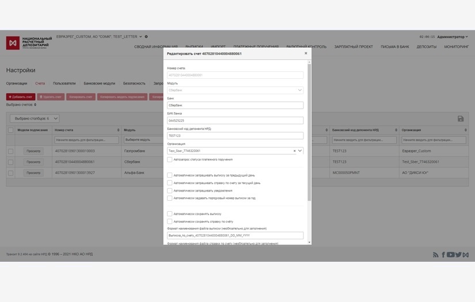Click the Moscow Exchange icon in the footer
The image size is (475, 302).
466,255
